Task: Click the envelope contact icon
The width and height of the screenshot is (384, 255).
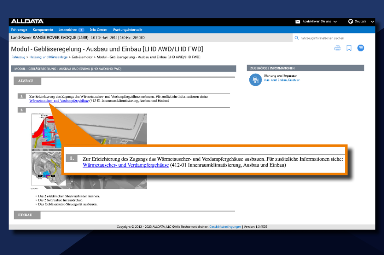Action: point(298,22)
